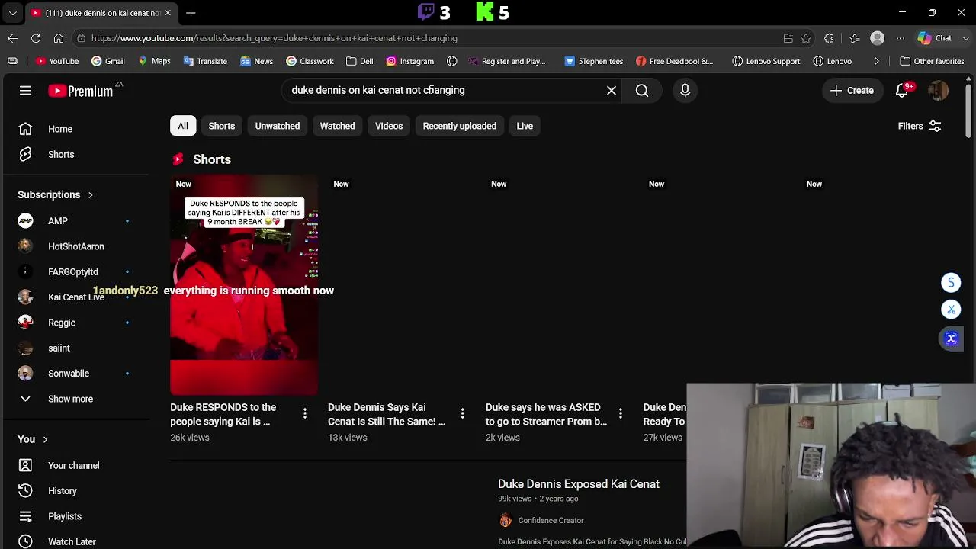
Task: Open Playlists in the sidebar
Action: [x=76, y=516]
